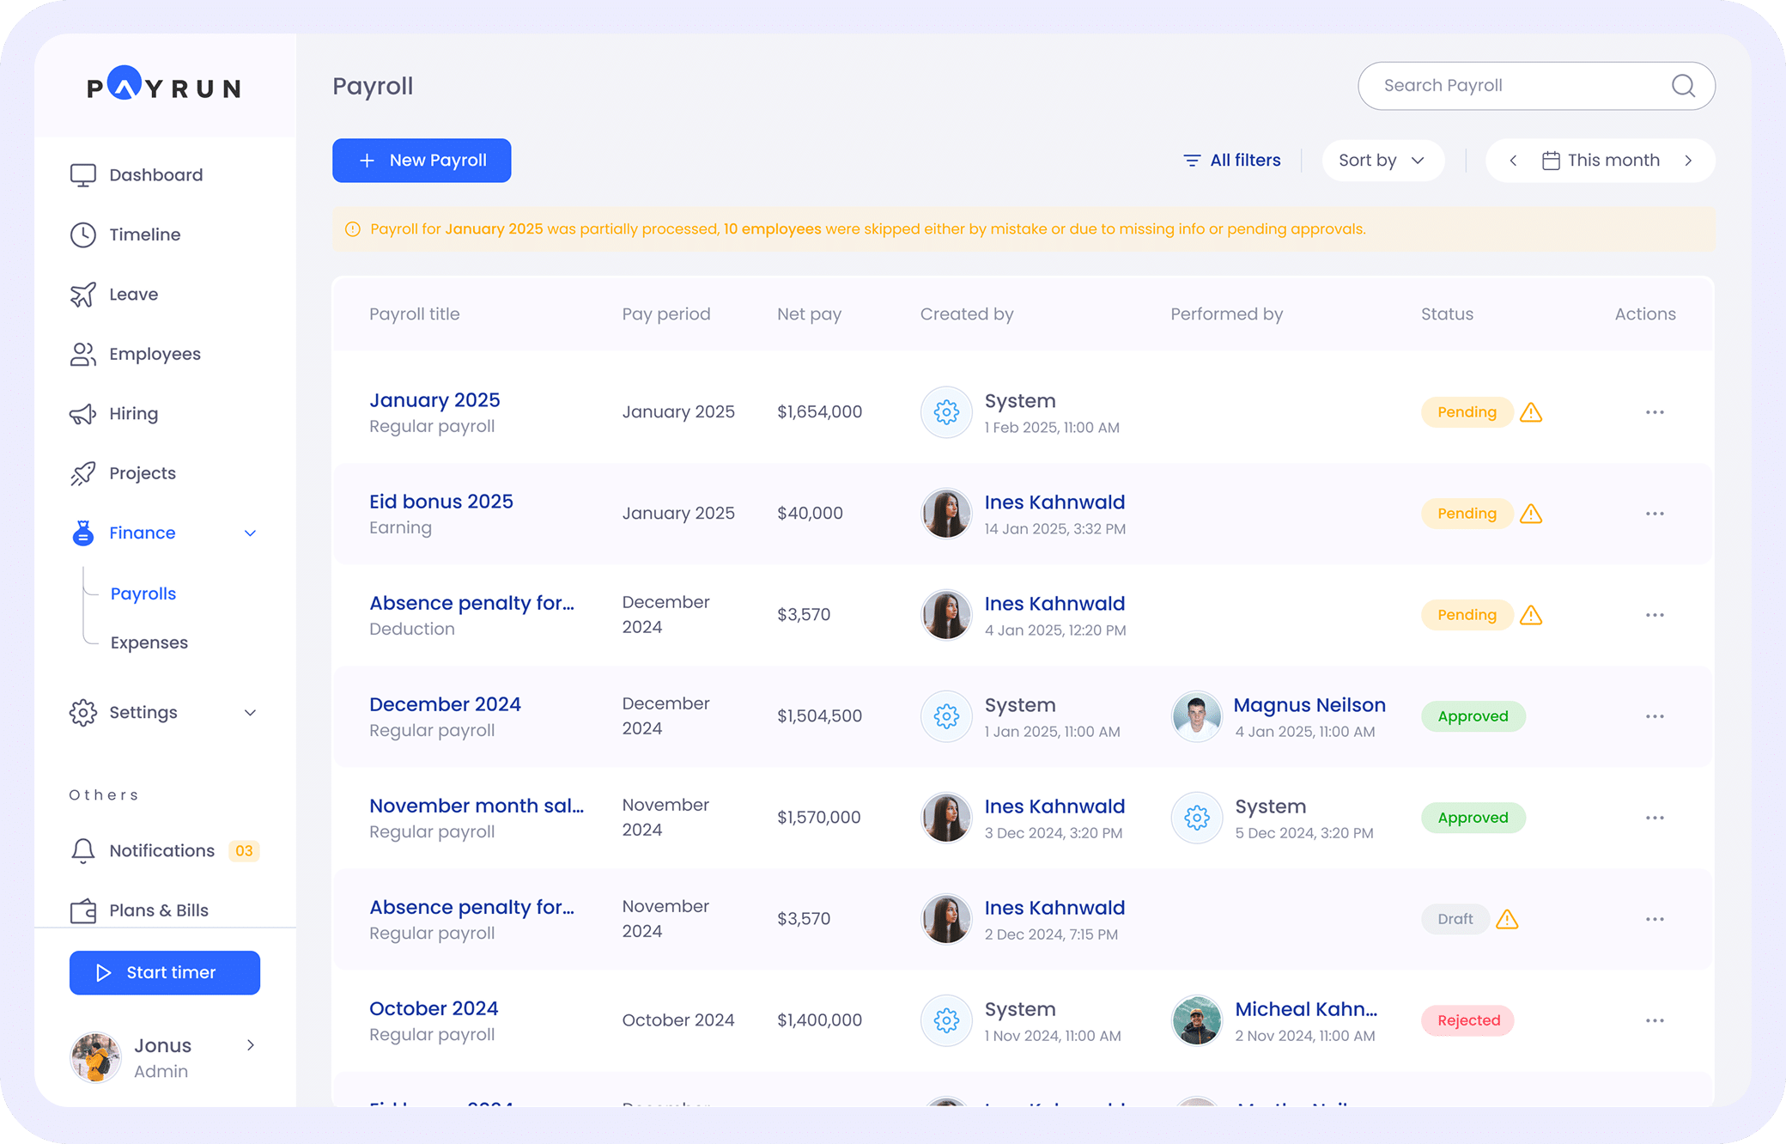The width and height of the screenshot is (1786, 1144).
Task: Click the Hiring megaphone icon
Action: pyautogui.click(x=83, y=414)
